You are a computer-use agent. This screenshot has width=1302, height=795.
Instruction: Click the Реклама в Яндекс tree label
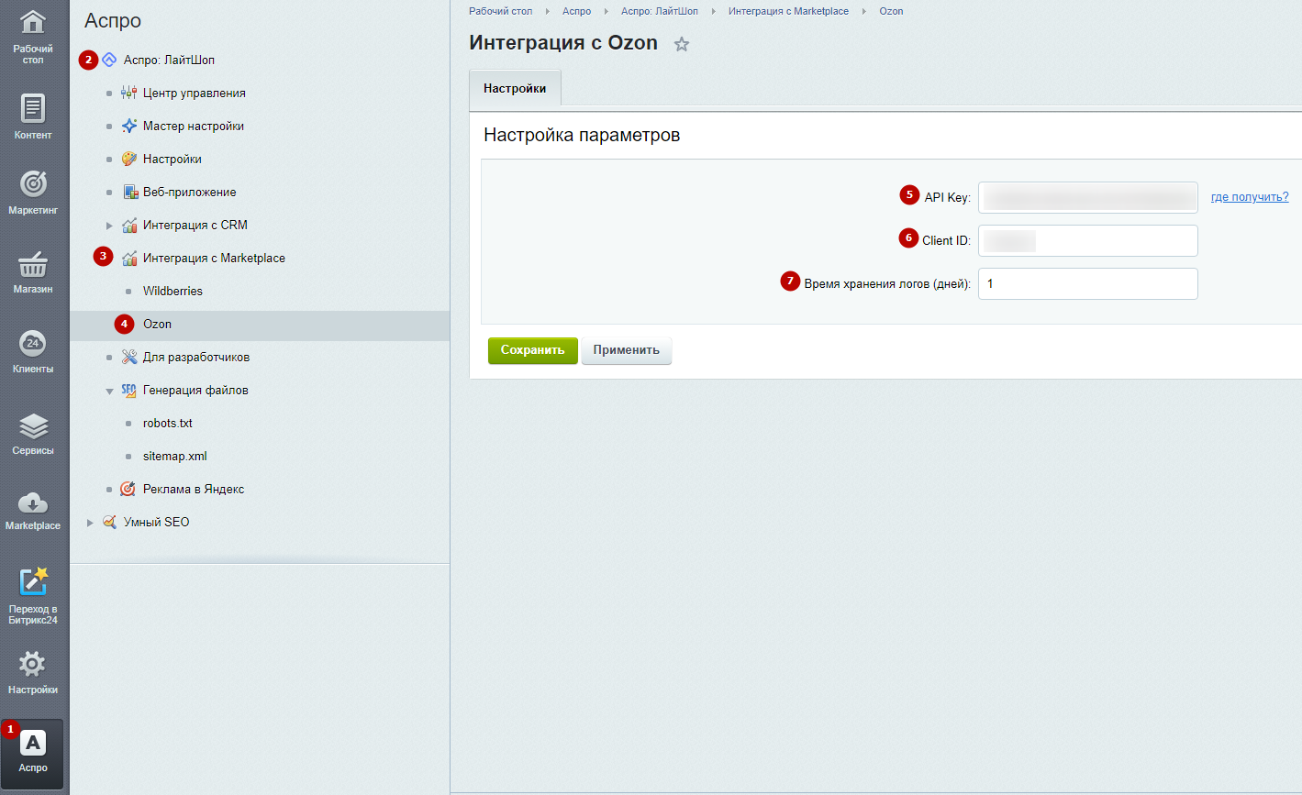[x=194, y=490]
